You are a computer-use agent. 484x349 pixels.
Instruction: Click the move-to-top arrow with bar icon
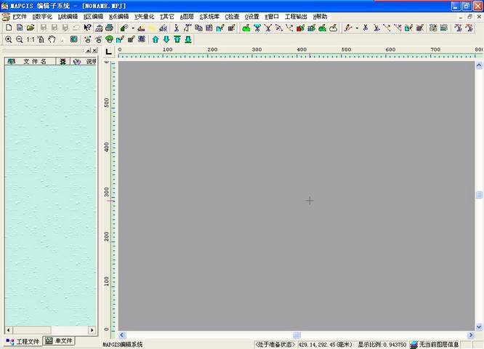(177, 39)
